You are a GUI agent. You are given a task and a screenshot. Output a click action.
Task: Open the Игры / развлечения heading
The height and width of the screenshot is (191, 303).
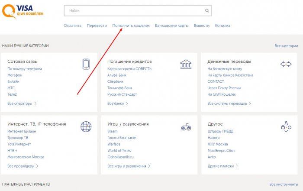[x=128, y=124]
